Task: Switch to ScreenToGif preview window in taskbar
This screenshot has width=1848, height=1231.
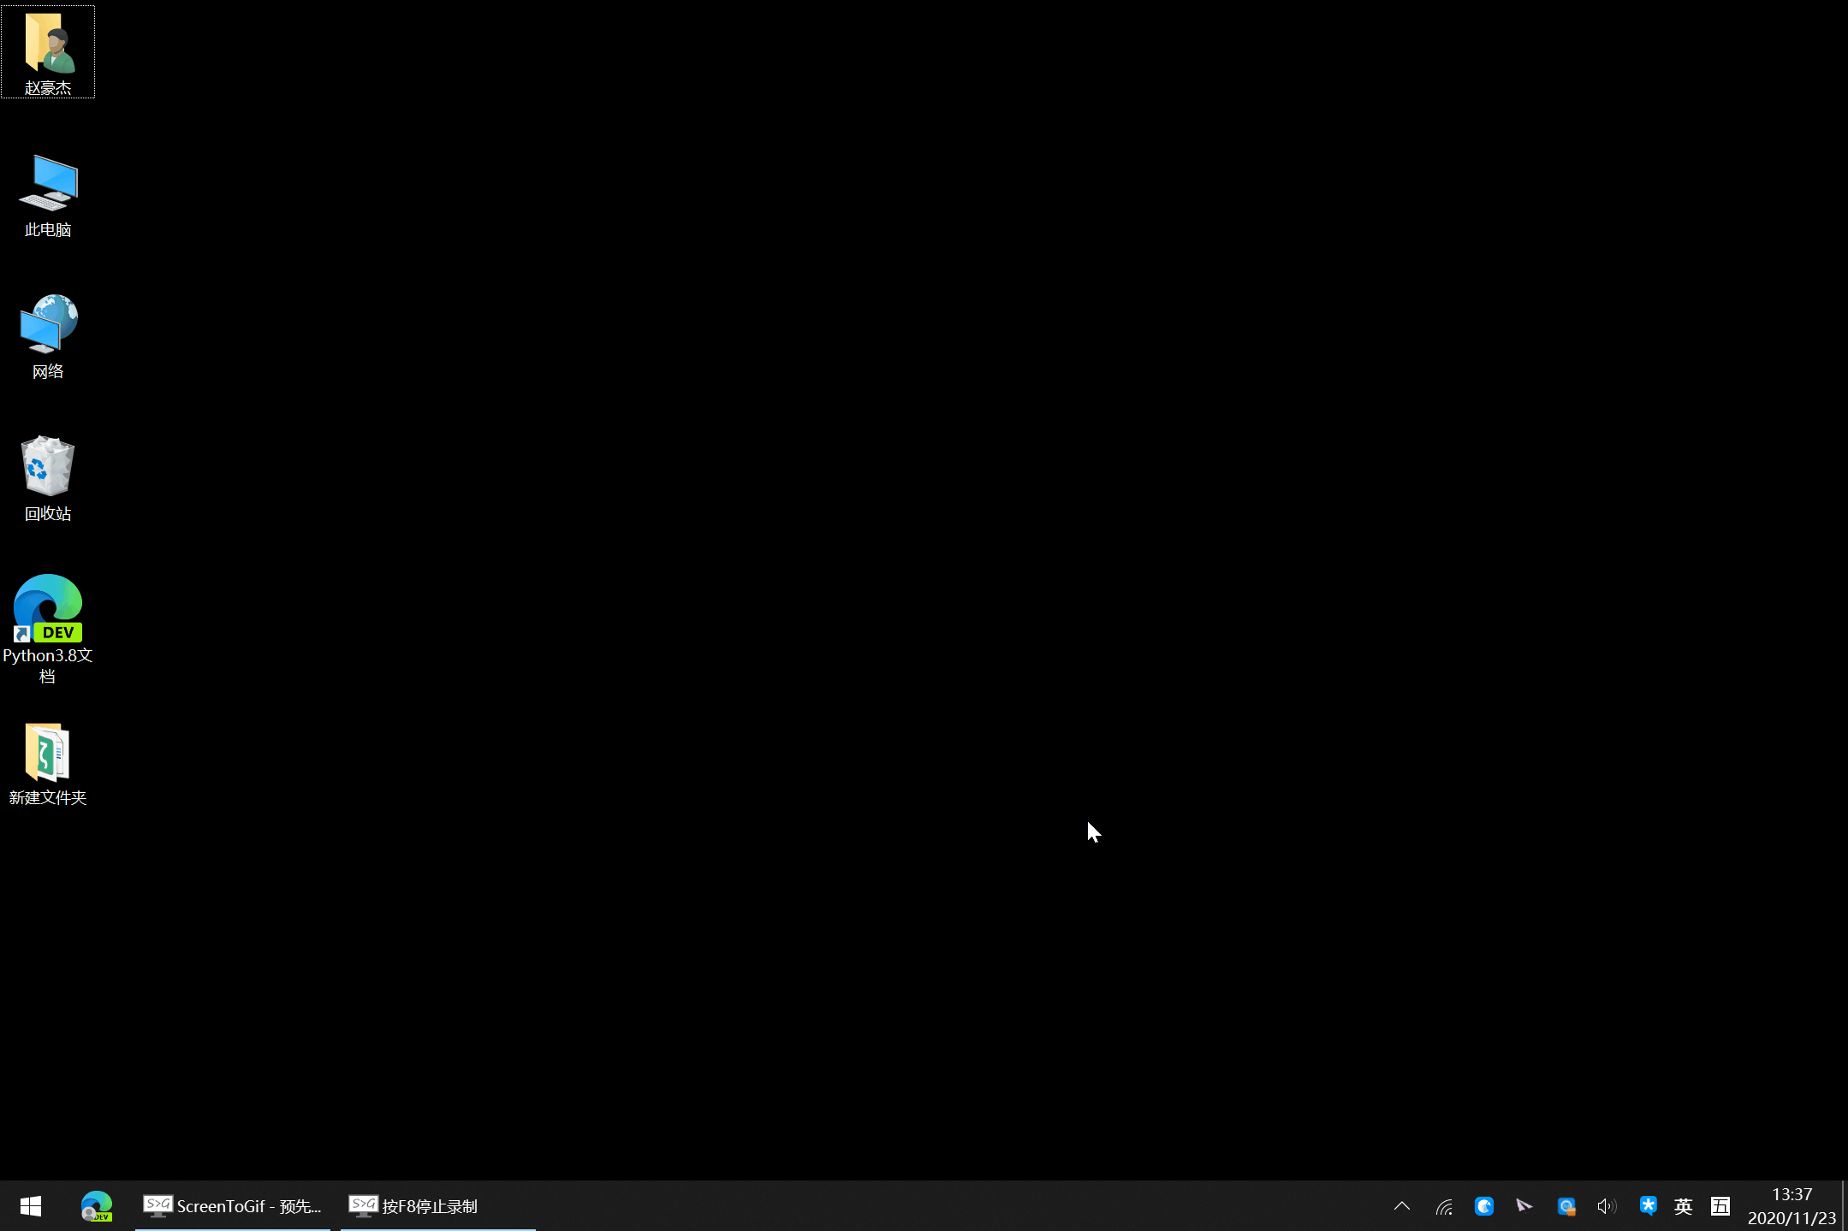Action: pyautogui.click(x=233, y=1206)
